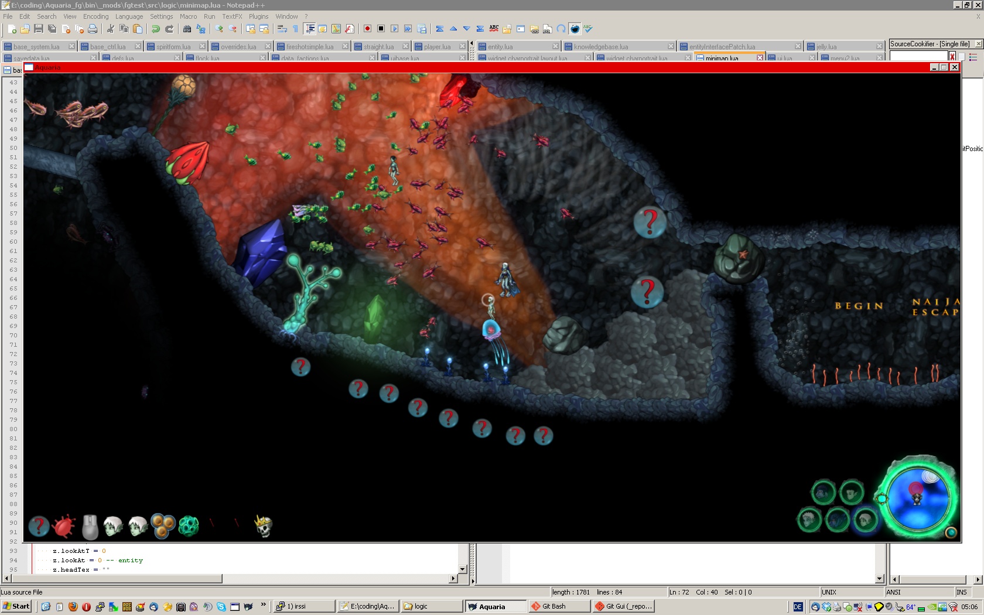
Task: Click the Start button on taskbar
Action: coord(16,606)
